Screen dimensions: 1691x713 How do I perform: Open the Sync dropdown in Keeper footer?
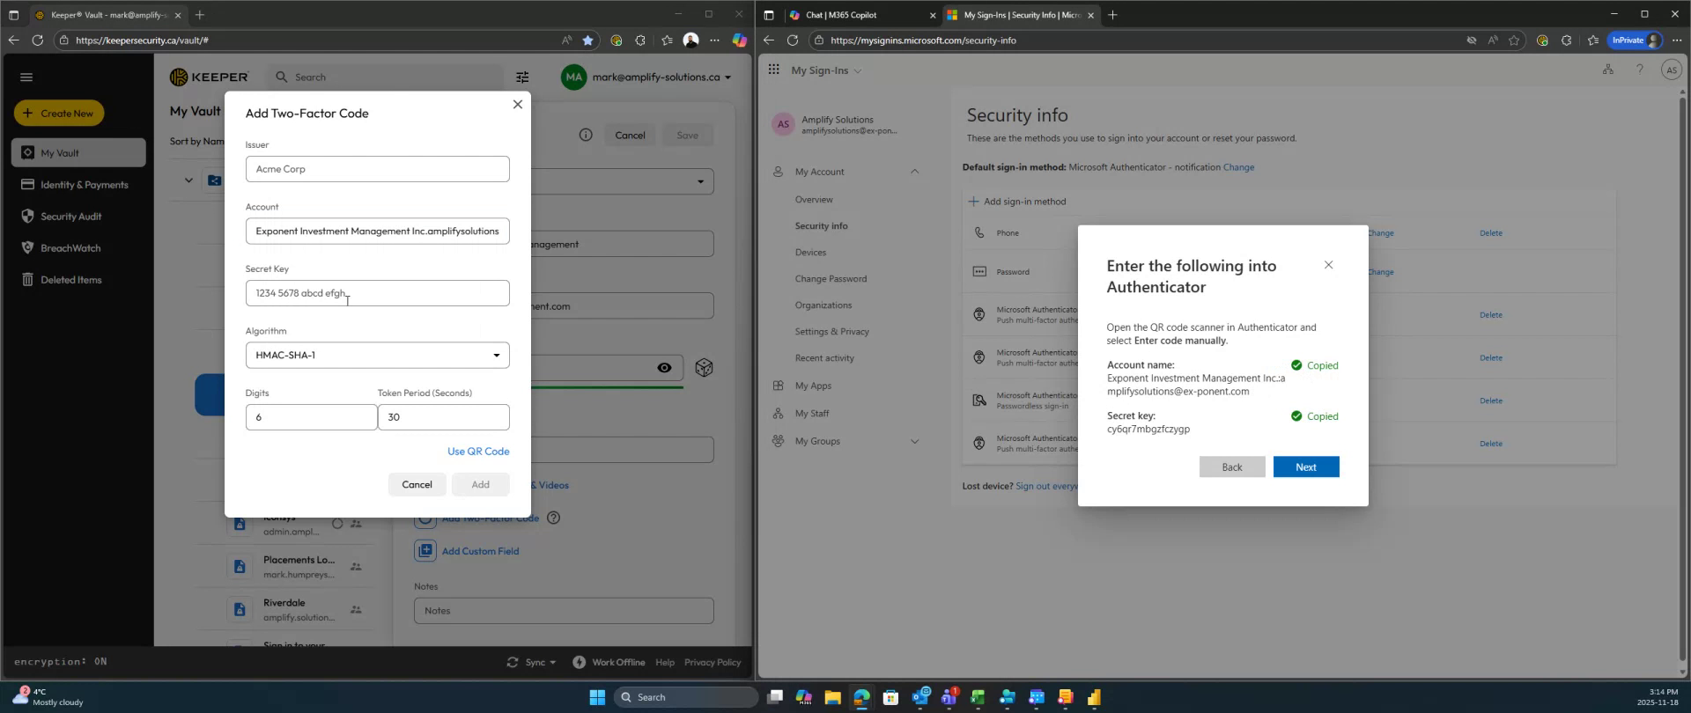[x=531, y=662]
